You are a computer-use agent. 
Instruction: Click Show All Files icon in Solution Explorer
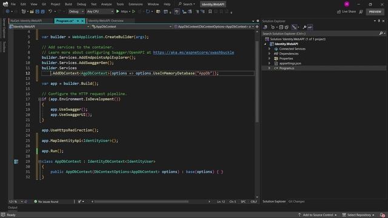click(x=287, y=27)
